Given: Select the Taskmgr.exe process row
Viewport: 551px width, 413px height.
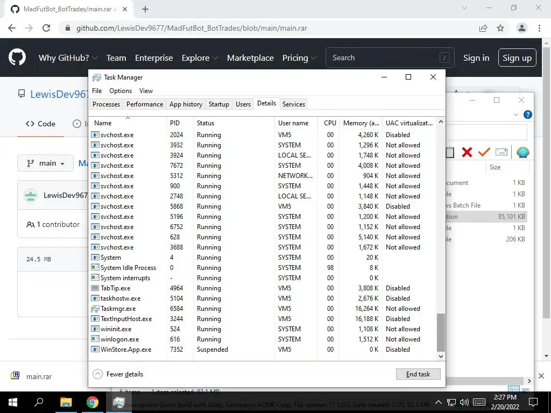Looking at the screenshot, I should pos(263,308).
